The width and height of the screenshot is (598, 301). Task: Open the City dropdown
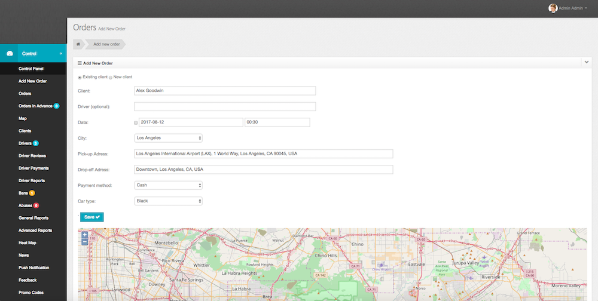point(168,138)
